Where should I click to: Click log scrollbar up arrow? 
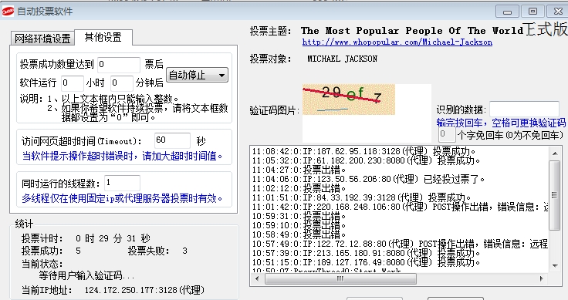tap(555, 153)
